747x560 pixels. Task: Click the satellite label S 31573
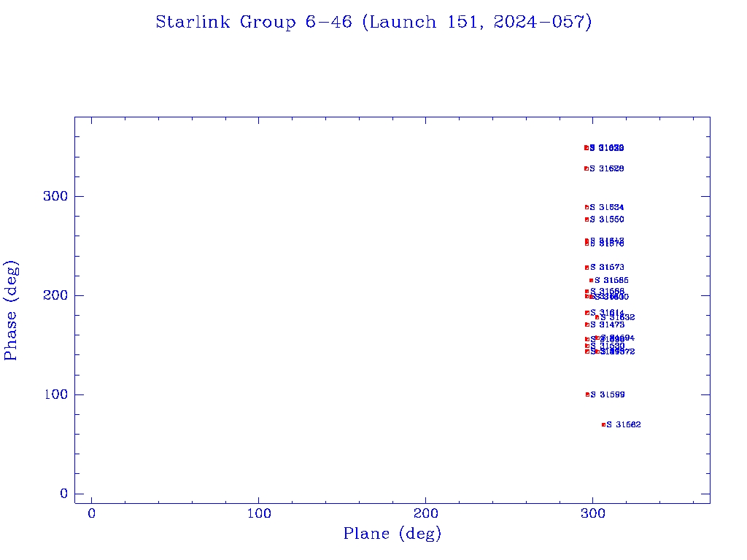pyautogui.click(x=608, y=267)
